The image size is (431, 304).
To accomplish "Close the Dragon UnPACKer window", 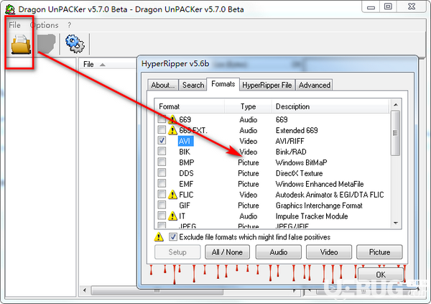I will [x=412, y=6].
